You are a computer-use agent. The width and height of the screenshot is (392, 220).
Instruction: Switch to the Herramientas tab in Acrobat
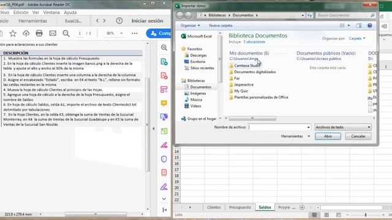[32, 21]
